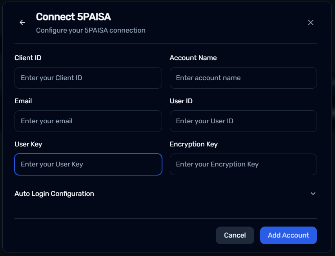Click the Configure your 5PAISA connection subtitle
335x256 pixels.
(x=91, y=30)
